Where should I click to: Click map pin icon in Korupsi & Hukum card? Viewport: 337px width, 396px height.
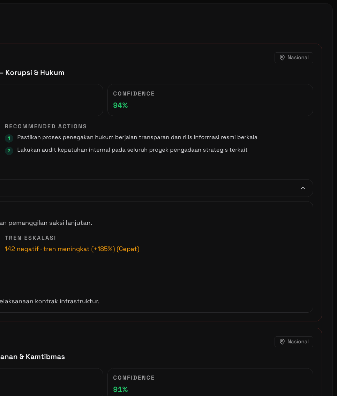tap(282, 58)
